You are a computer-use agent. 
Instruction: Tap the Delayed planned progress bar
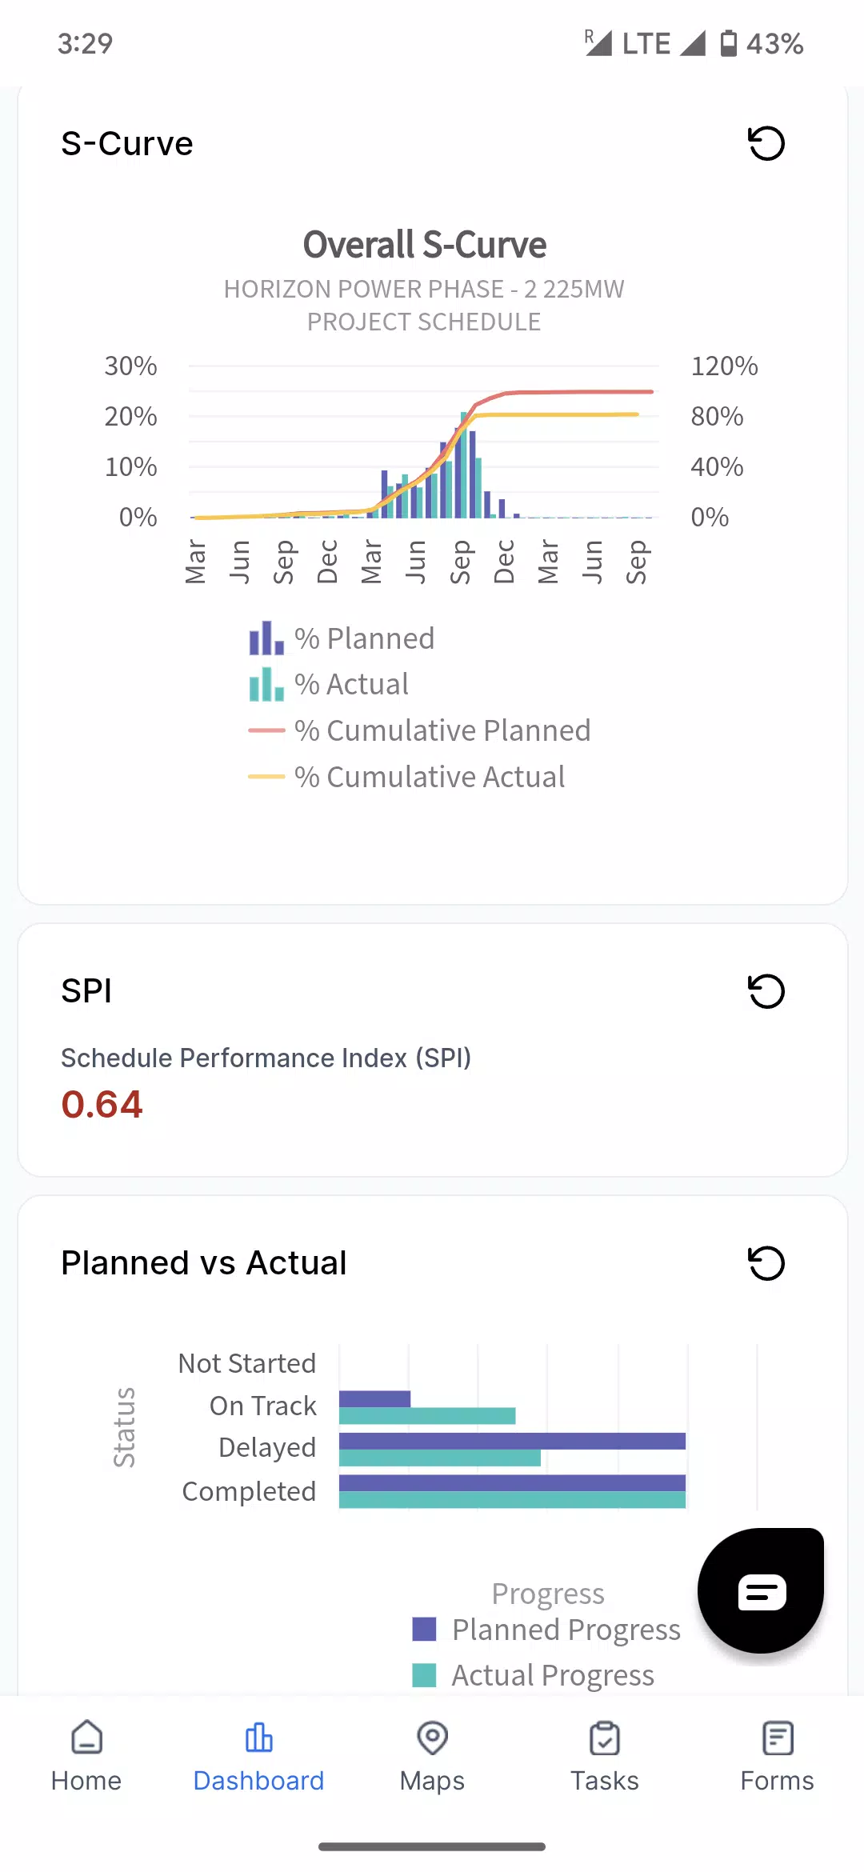512,1441
